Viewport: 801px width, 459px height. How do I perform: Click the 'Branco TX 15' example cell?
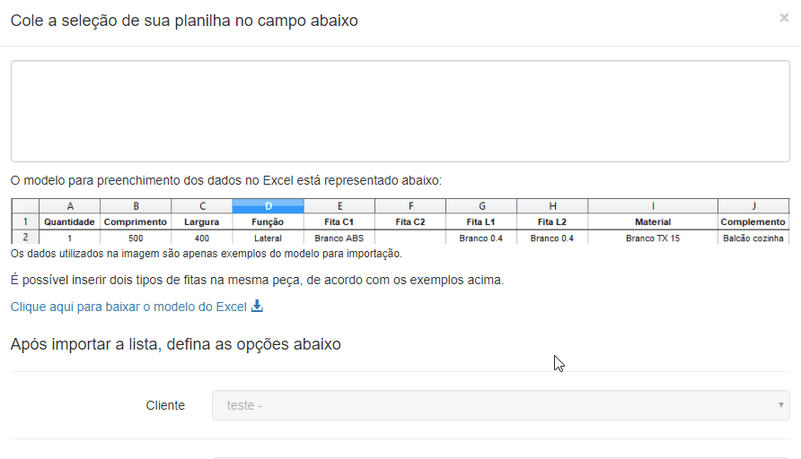point(653,238)
